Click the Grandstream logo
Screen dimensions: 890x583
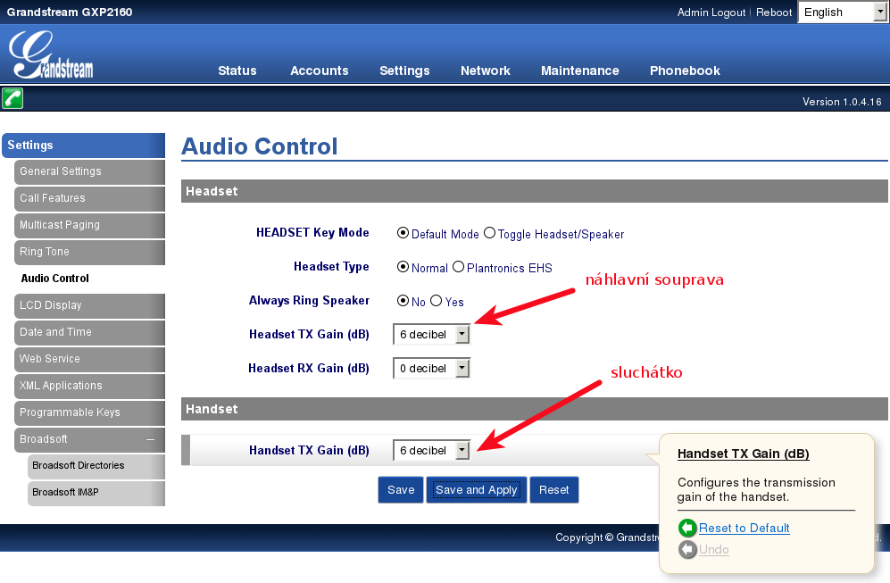[52, 55]
